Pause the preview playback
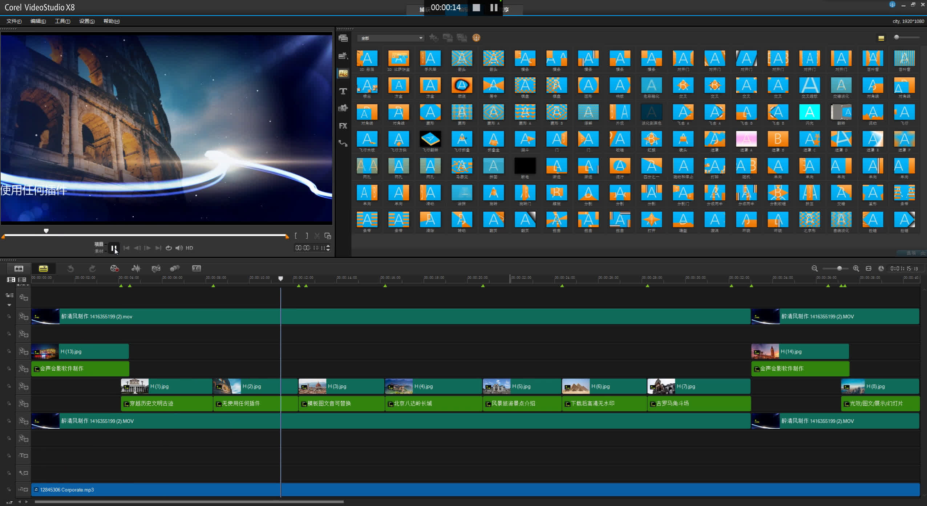 click(114, 248)
